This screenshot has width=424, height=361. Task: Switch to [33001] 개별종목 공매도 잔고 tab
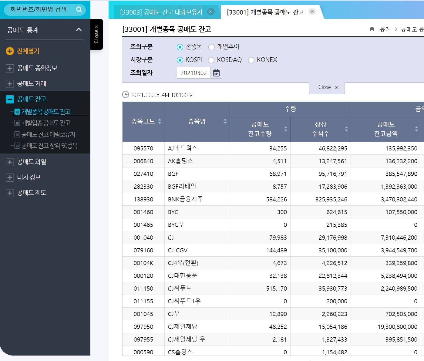pyautogui.click(x=265, y=12)
